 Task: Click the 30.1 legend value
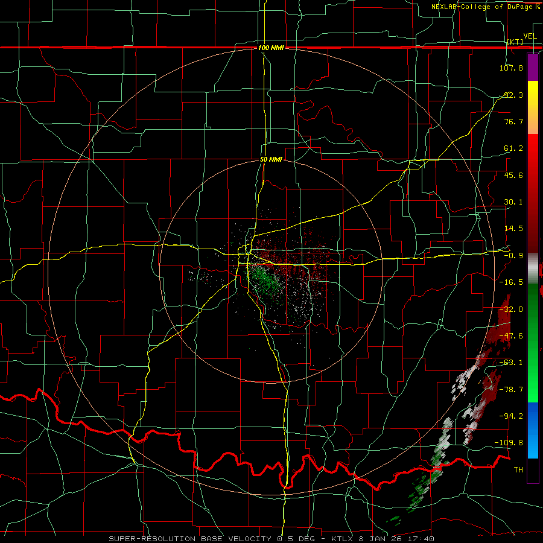tap(513, 202)
